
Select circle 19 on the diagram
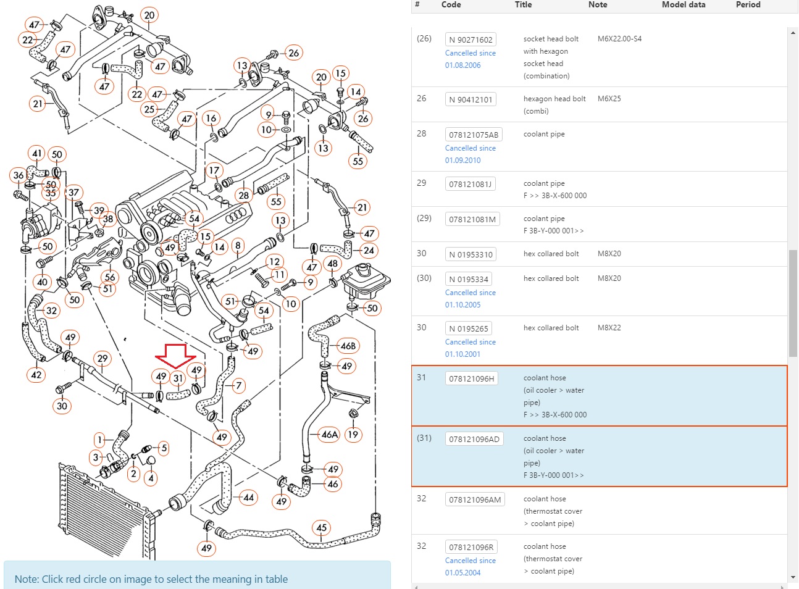coord(353,435)
